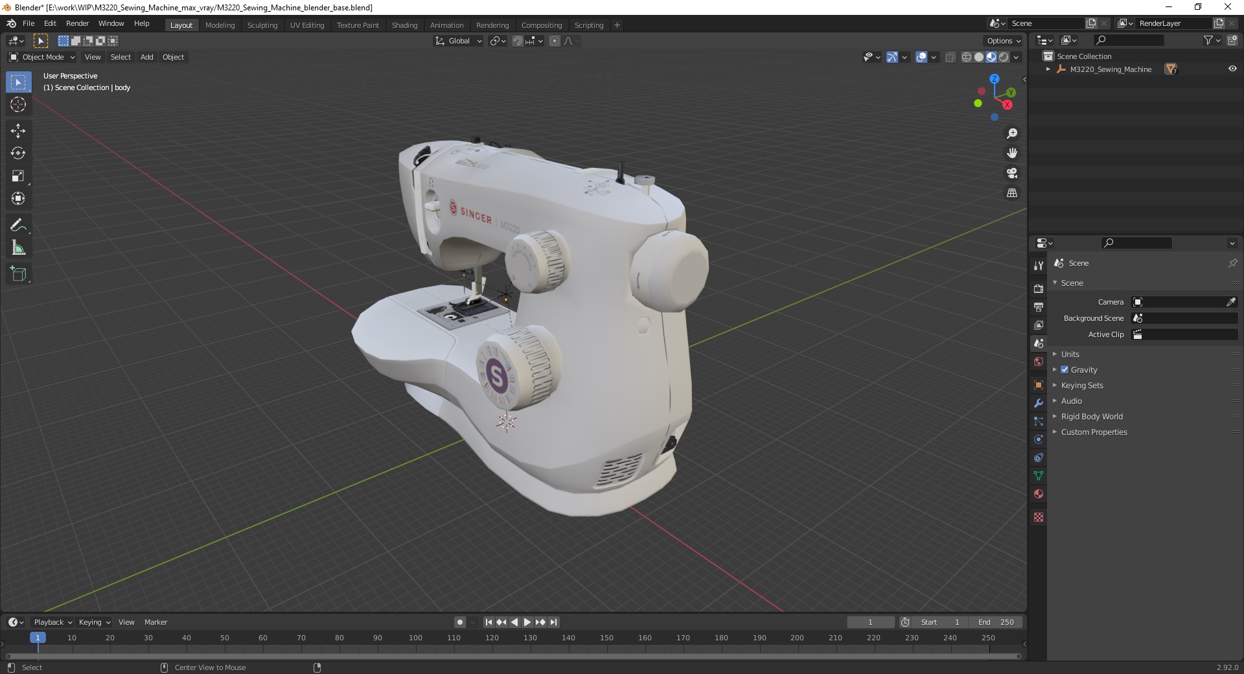1244x674 pixels.
Task: Click the End frame value field
Action: [x=996, y=622]
